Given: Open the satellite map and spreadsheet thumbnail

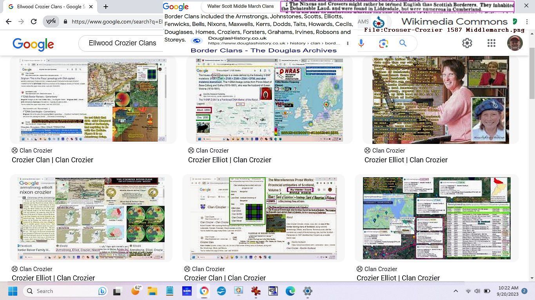Looking at the screenshot, I should tap(437, 218).
